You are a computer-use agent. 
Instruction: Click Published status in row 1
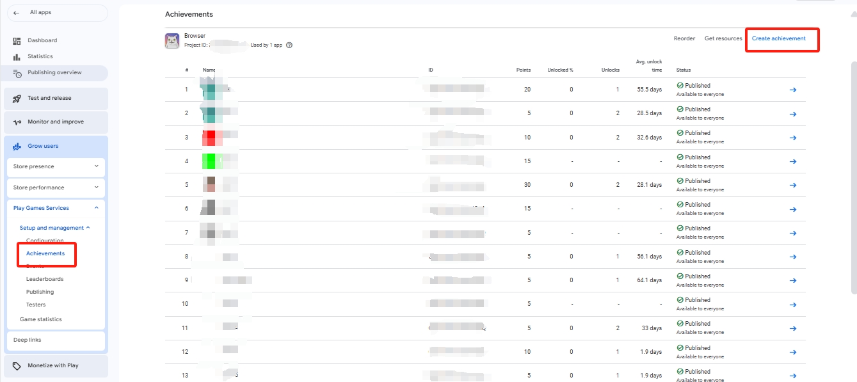pyautogui.click(x=694, y=85)
